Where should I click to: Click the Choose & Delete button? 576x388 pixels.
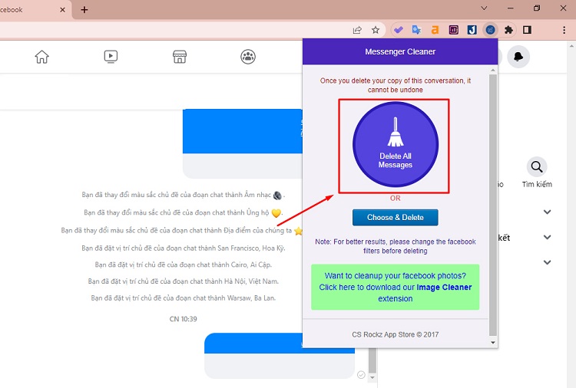[396, 218]
